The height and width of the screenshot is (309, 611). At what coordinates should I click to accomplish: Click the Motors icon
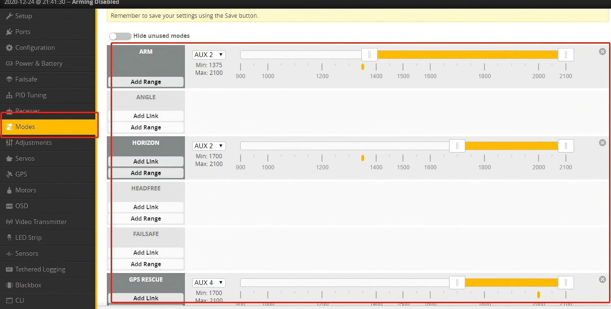(9, 190)
